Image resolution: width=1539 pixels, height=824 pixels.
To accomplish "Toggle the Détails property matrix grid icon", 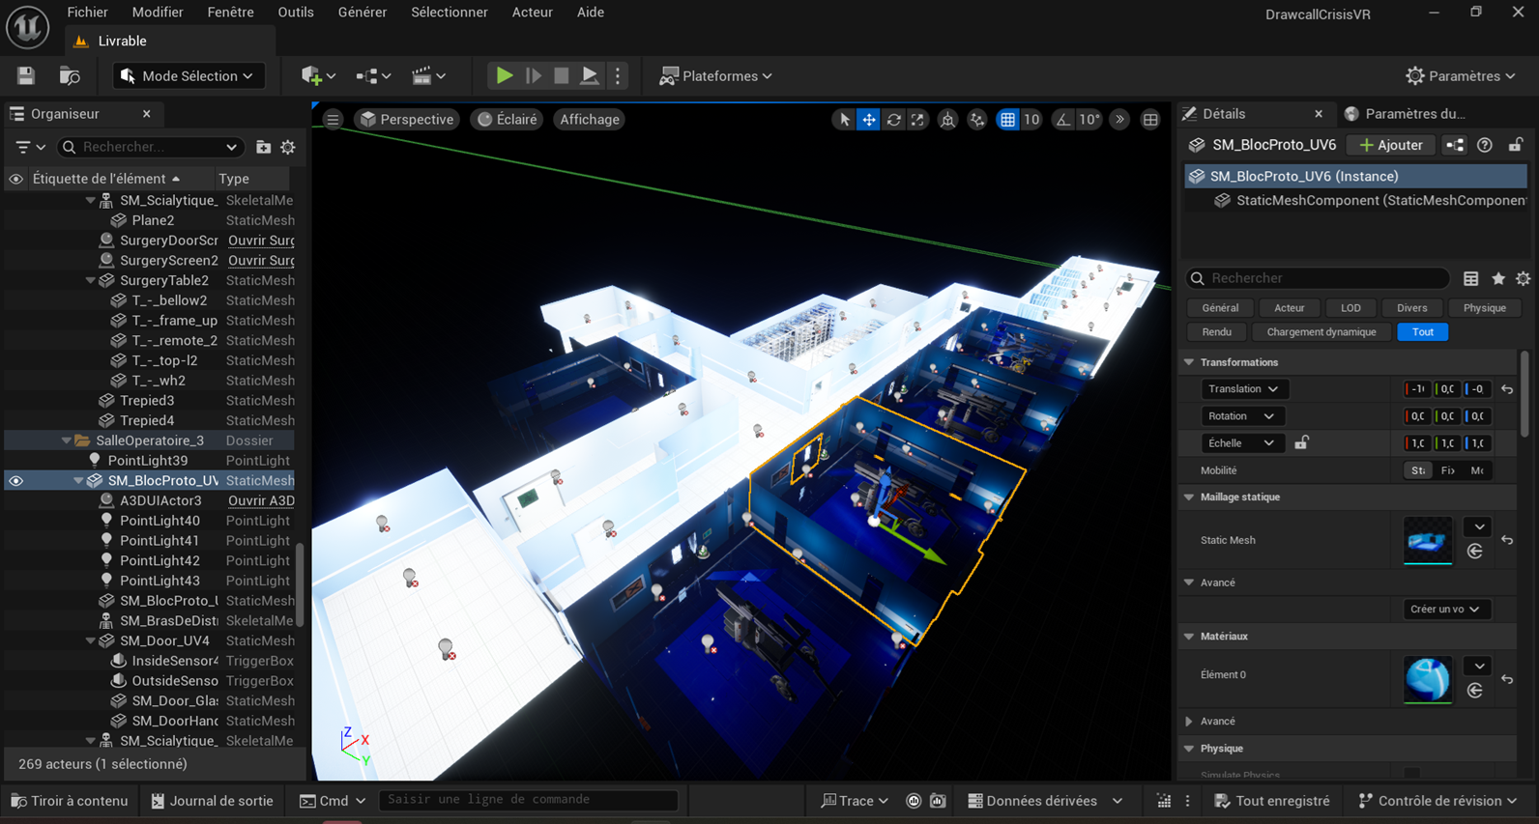I will click(1470, 278).
